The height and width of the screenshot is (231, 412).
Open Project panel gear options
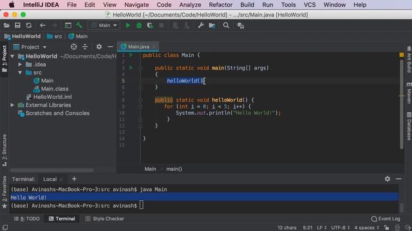click(98, 47)
